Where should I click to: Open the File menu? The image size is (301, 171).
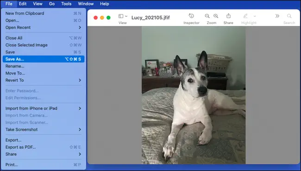(9, 4)
